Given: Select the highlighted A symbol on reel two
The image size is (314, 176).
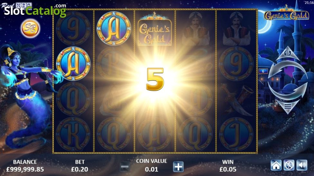Looking at the screenshot, I should click(x=114, y=28).
